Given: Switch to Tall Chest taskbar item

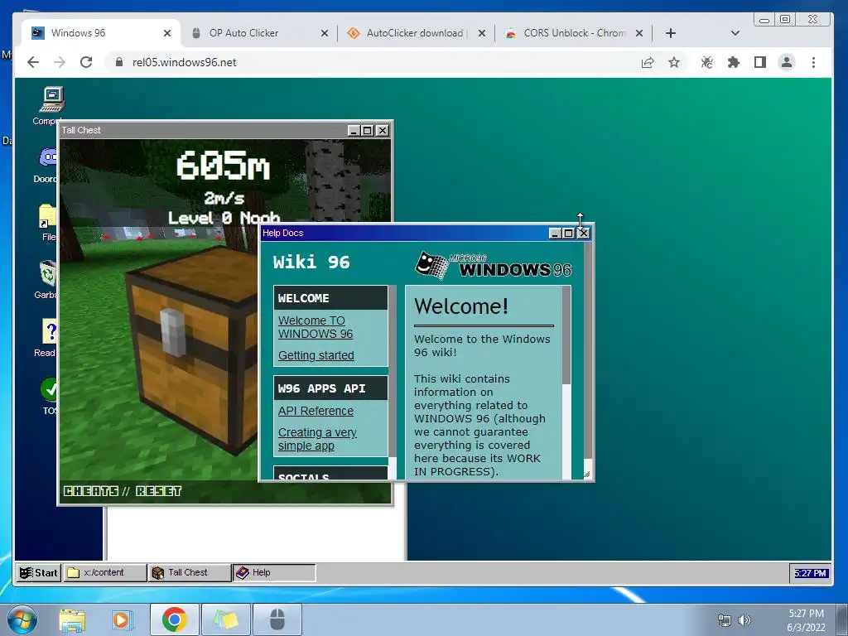Looking at the screenshot, I should point(190,573).
